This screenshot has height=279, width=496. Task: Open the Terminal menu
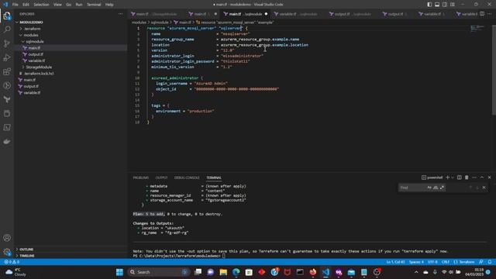[94, 5]
